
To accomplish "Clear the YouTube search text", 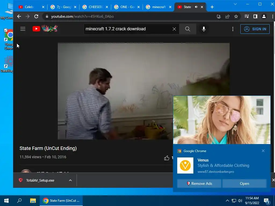I will (174, 29).
